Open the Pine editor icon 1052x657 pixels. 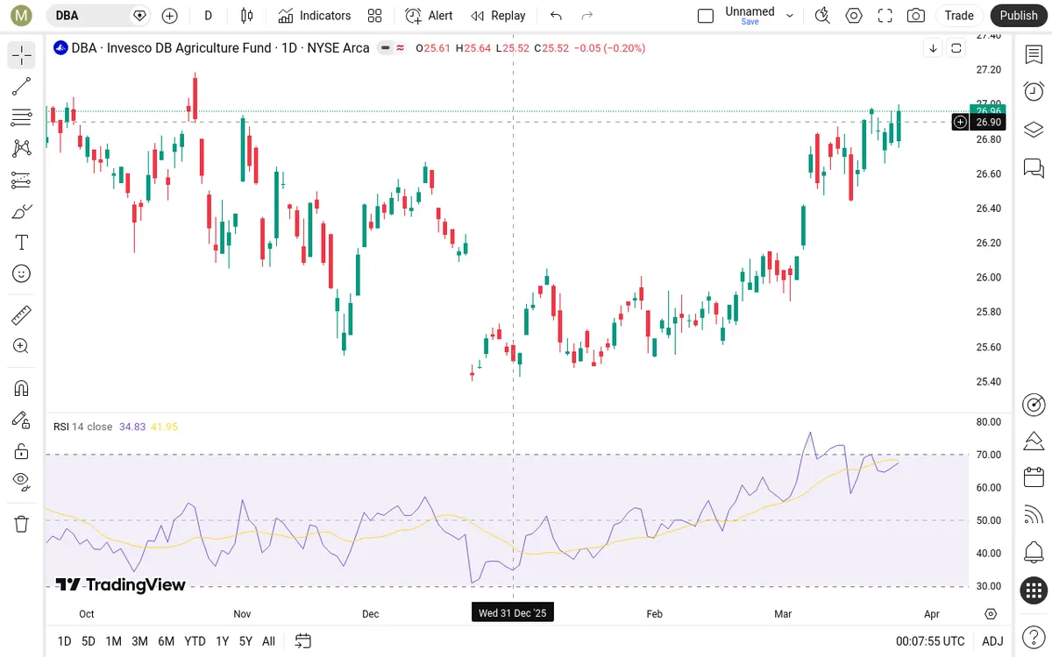[1034, 441]
